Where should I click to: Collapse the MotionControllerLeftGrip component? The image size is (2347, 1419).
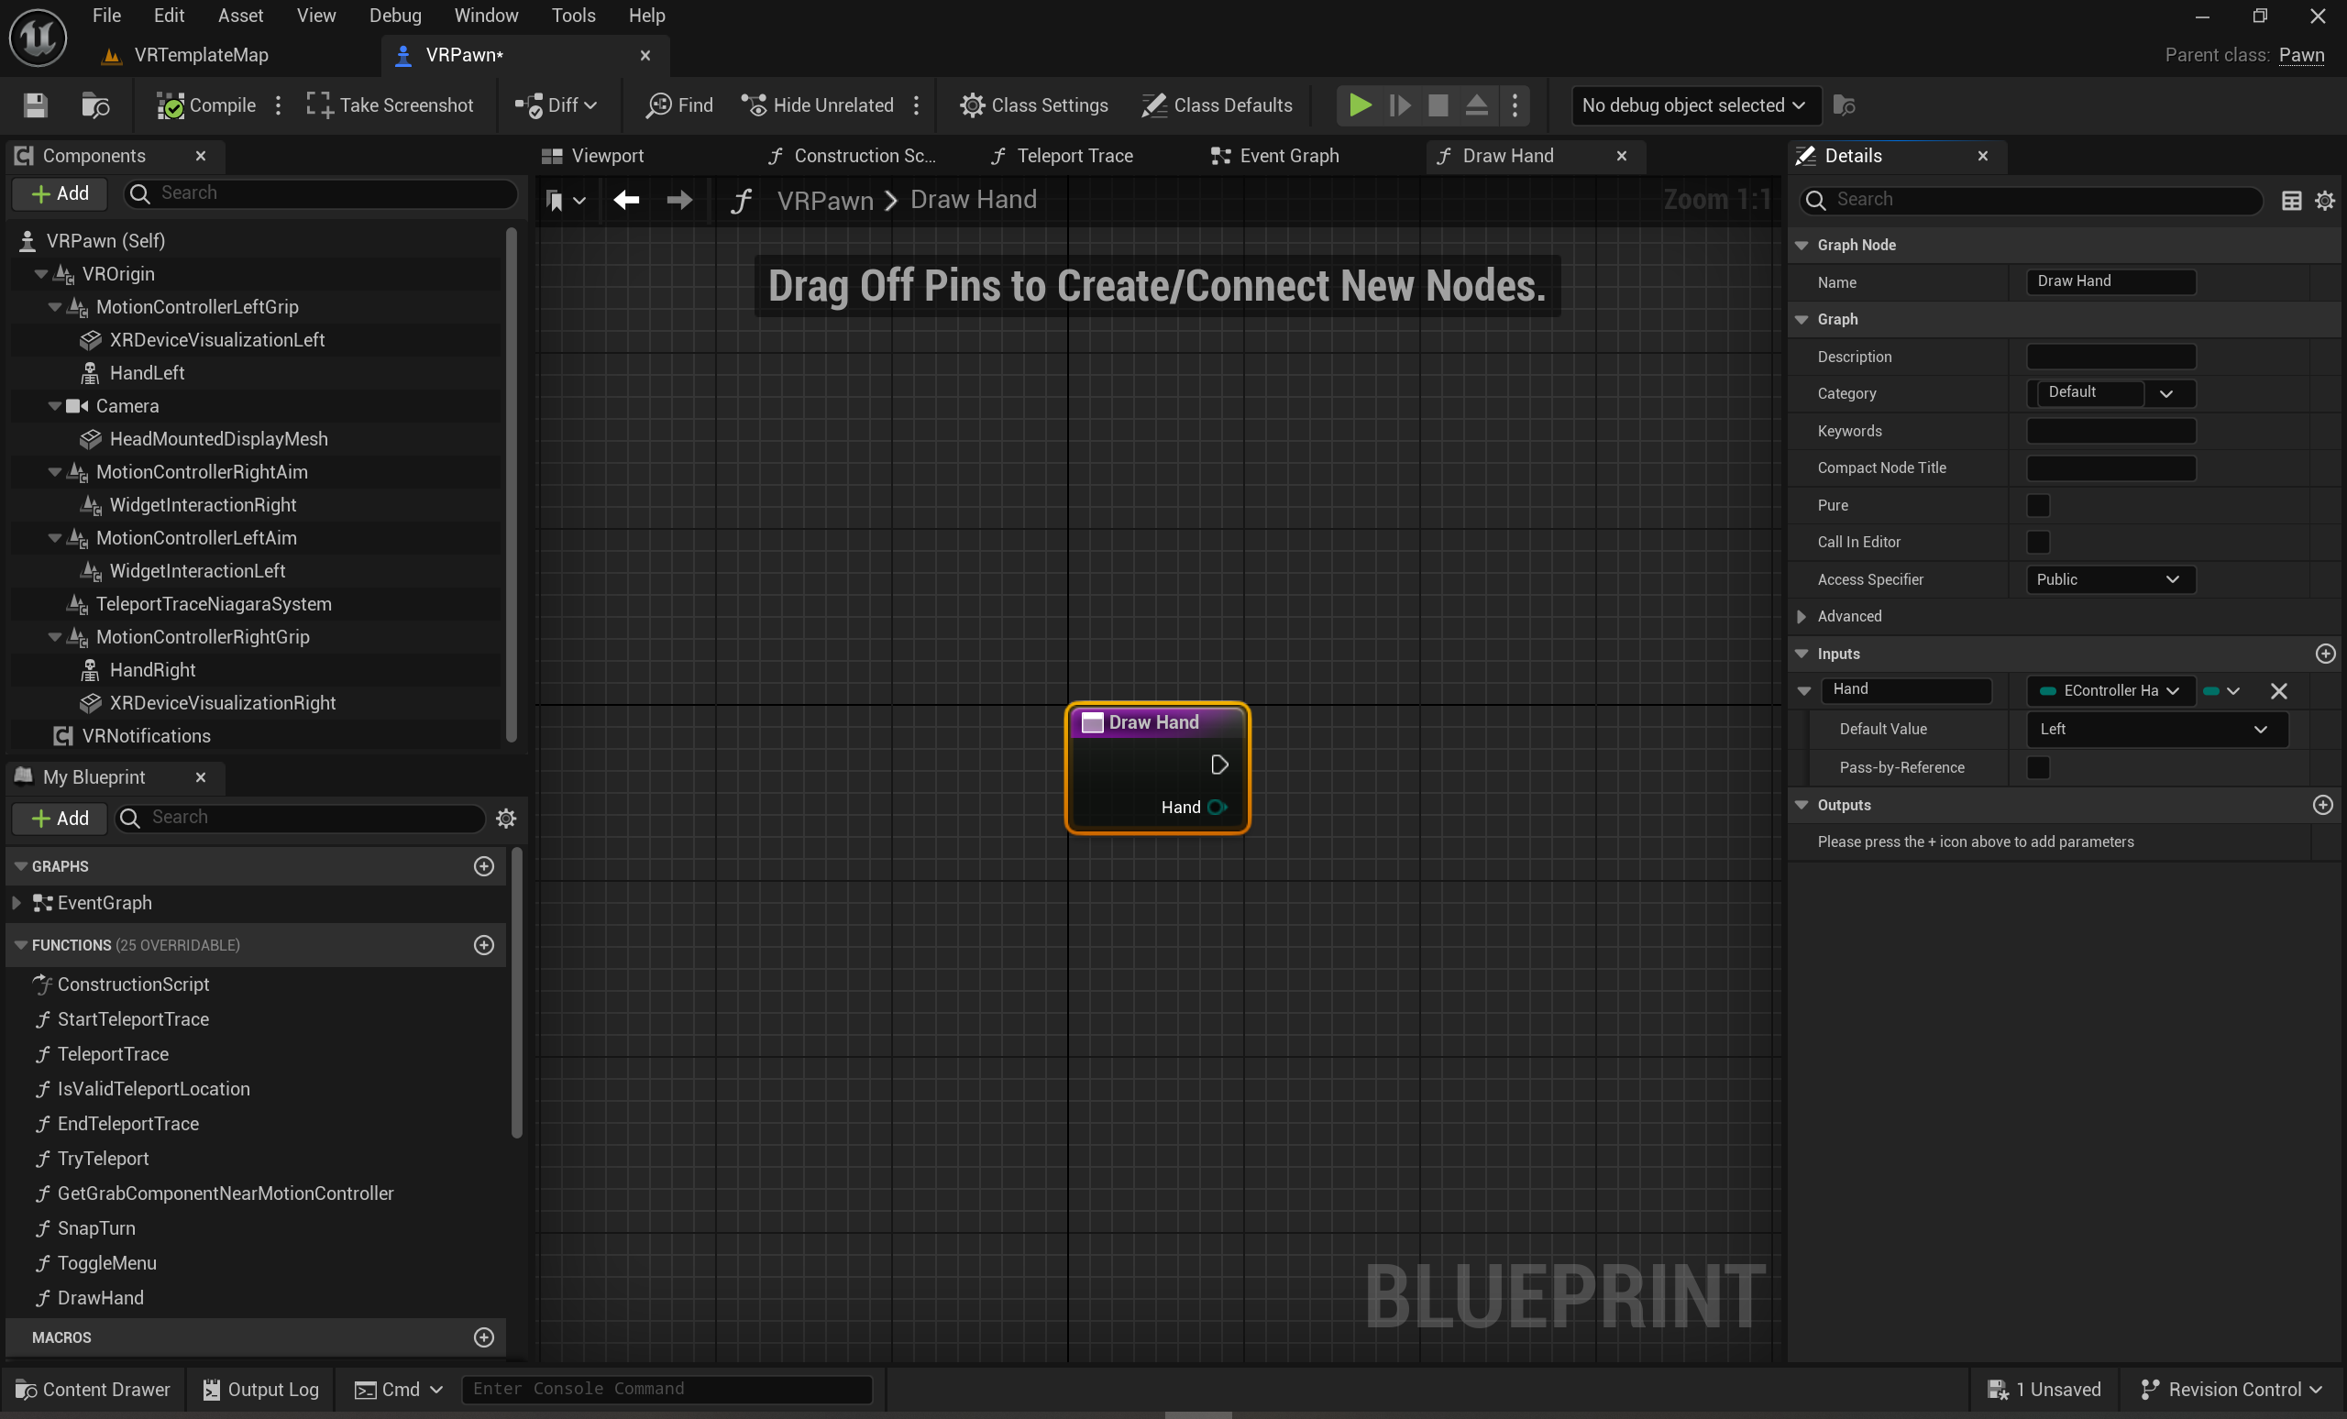click(54, 307)
